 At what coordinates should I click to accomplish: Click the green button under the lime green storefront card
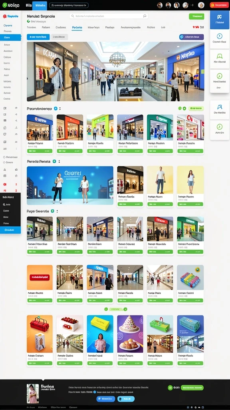tap(100, 151)
